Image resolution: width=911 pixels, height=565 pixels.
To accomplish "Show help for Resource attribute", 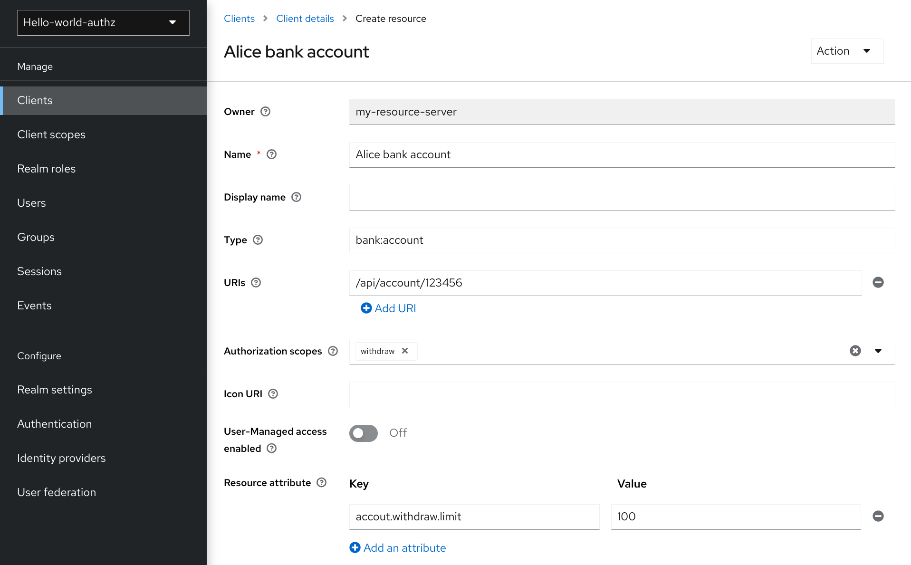I will click(322, 483).
